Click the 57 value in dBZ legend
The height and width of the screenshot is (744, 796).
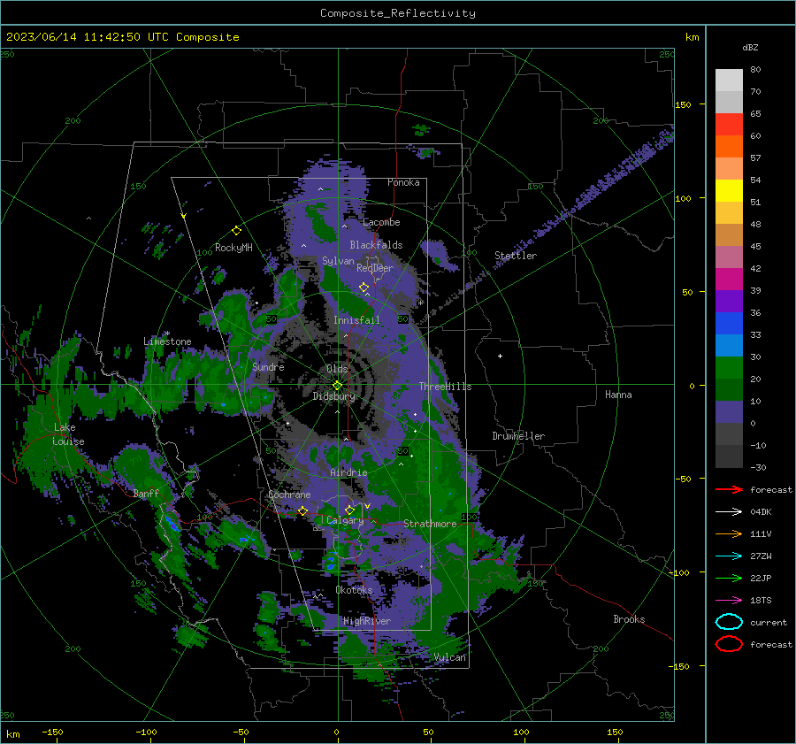pos(755,158)
